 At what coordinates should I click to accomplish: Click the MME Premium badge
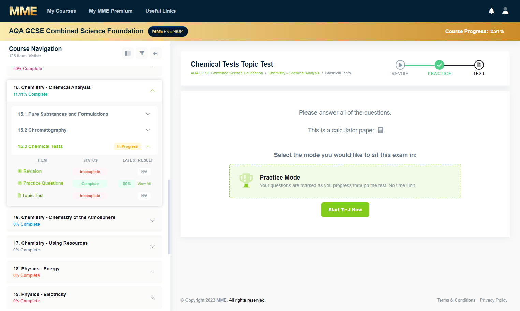click(x=168, y=31)
